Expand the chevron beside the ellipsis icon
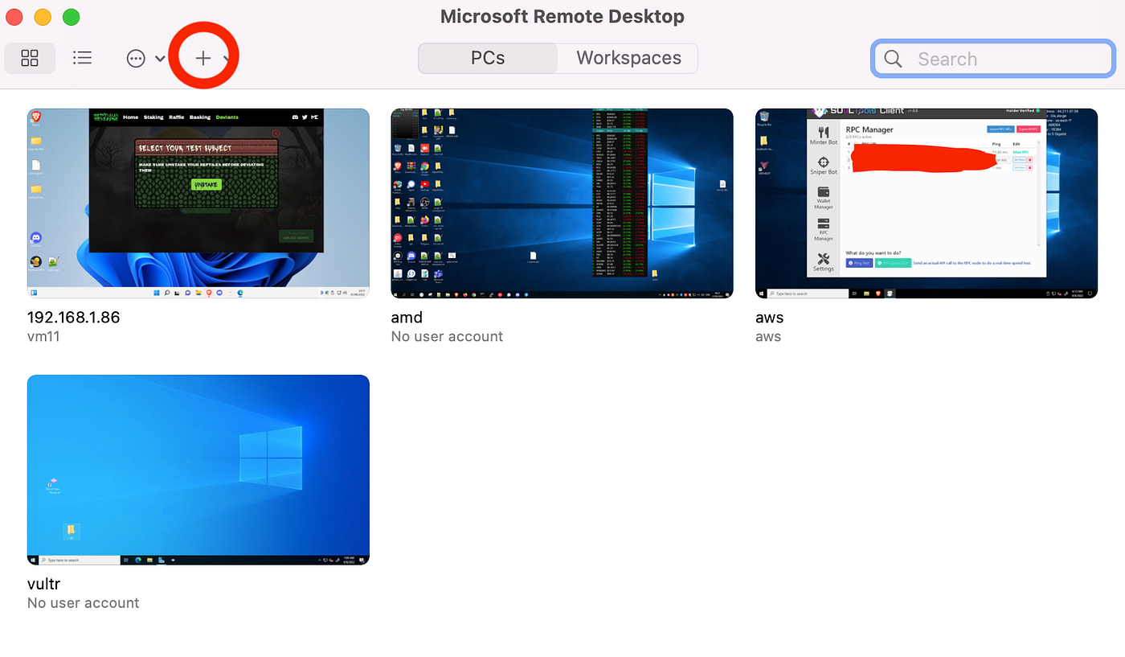Screen dimensions: 1125x657 point(160,59)
